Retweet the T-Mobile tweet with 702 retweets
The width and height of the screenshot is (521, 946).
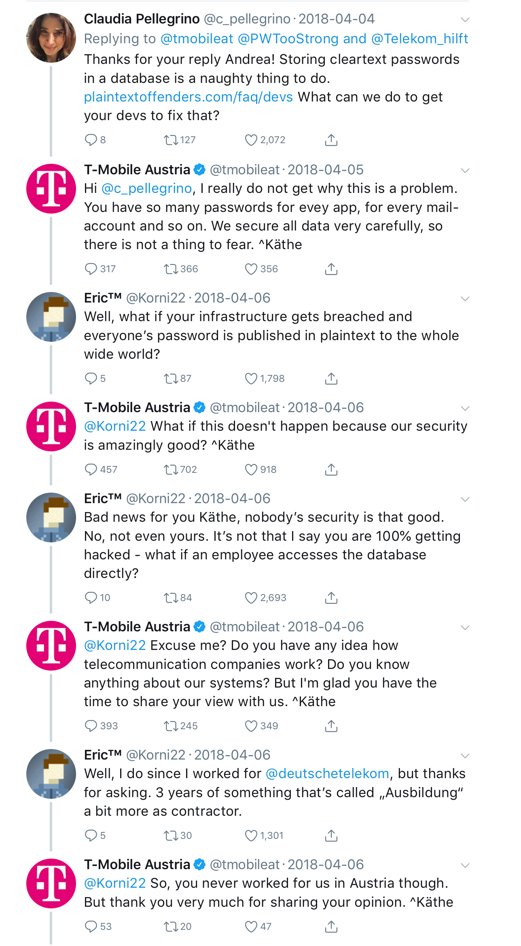(x=171, y=470)
